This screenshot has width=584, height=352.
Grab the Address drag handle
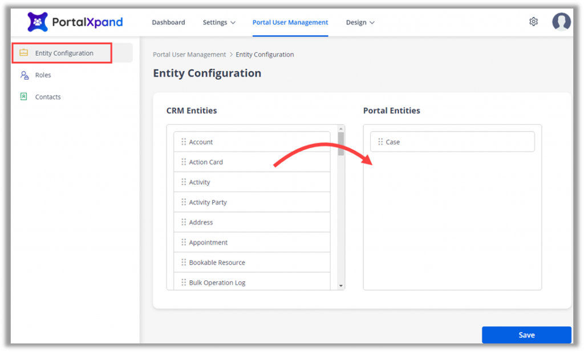coord(184,222)
